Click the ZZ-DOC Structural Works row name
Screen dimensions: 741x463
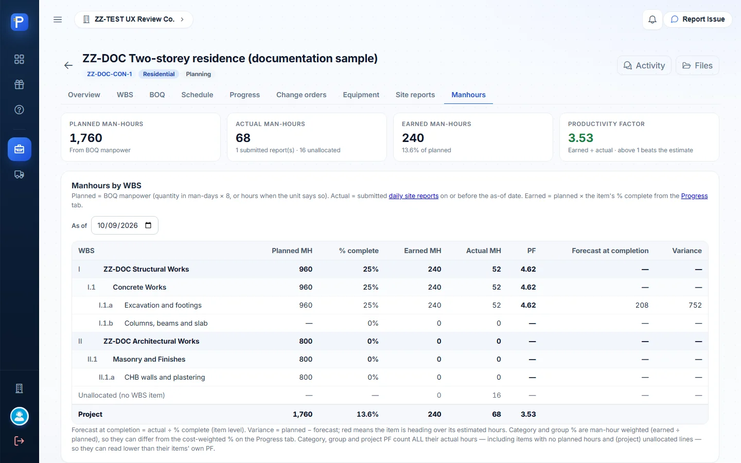(146, 269)
